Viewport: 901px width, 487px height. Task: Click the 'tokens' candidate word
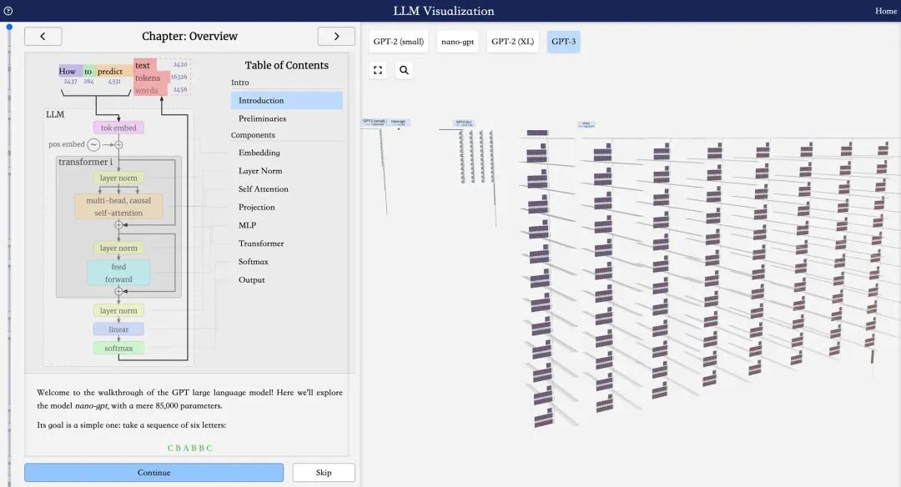[148, 78]
